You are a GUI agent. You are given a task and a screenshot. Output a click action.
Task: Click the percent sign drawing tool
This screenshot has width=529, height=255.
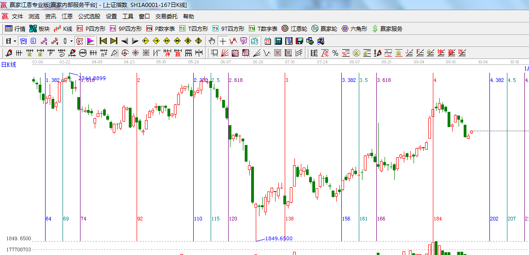pyautogui.click(x=335, y=53)
